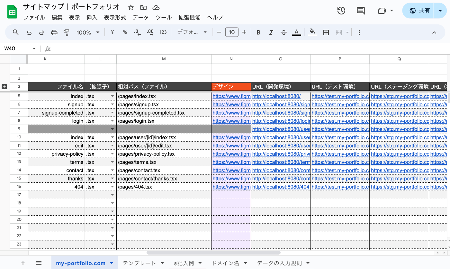This screenshot has width=450, height=269.
Task: Open zoom 100% dropdown
Action: click(88, 32)
